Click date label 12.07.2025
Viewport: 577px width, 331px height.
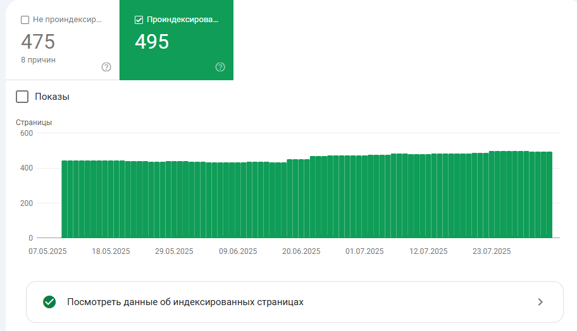(429, 251)
